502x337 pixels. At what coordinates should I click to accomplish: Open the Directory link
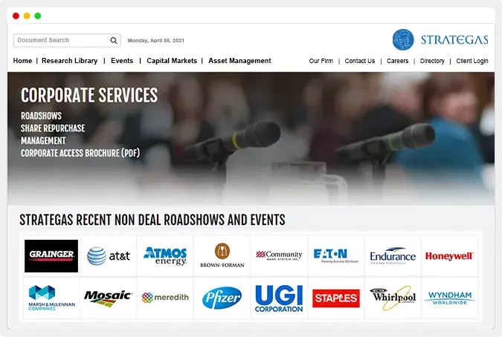pyautogui.click(x=432, y=61)
